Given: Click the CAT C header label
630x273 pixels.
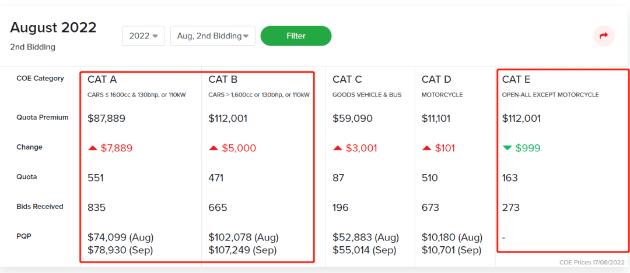Looking at the screenshot, I should [347, 80].
